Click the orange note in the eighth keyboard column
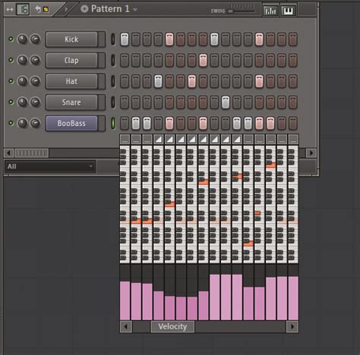This screenshot has height=355, width=360. [x=204, y=182]
